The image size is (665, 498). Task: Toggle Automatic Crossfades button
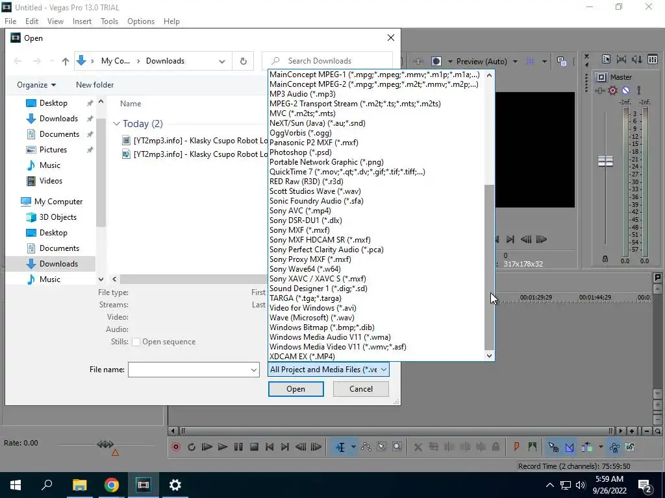(x=570, y=447)
